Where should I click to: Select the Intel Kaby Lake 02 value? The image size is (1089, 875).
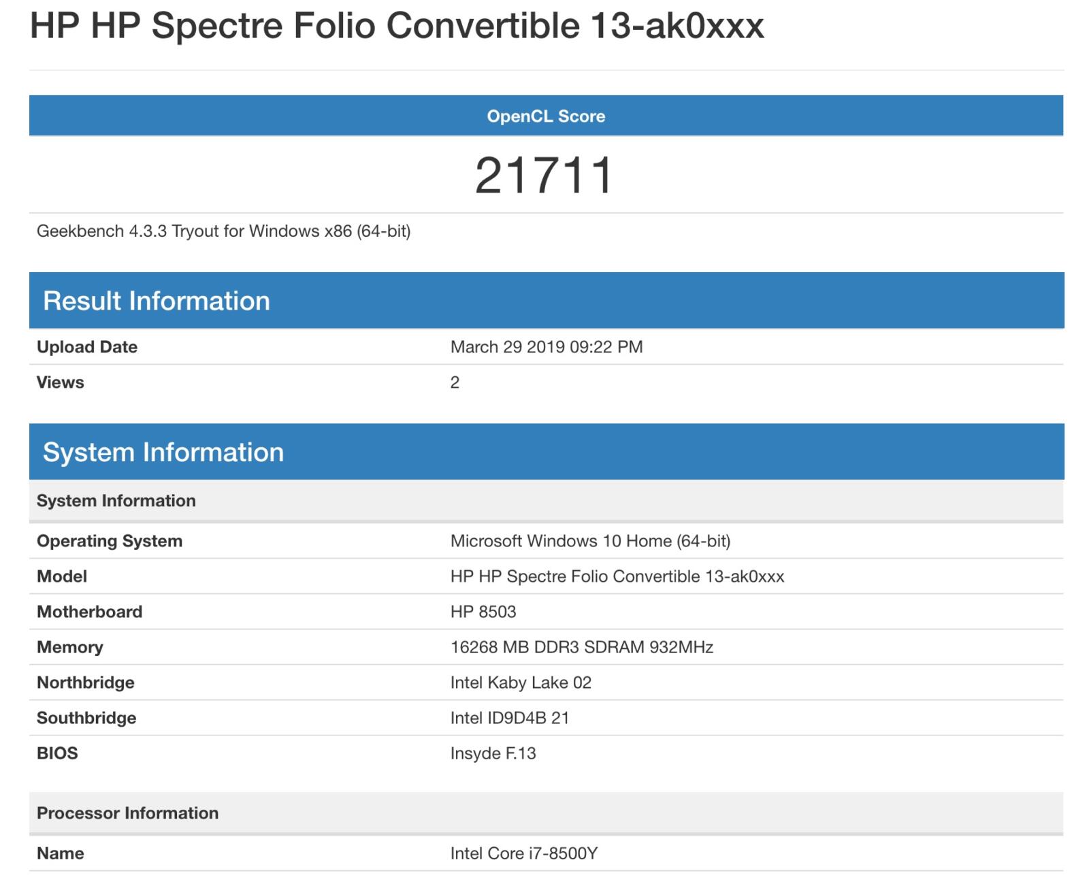point(521,682)
